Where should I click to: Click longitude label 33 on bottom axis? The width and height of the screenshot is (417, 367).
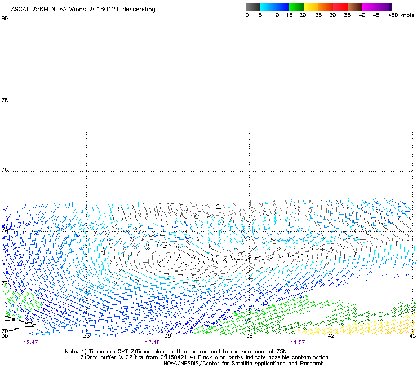point(86,335)
